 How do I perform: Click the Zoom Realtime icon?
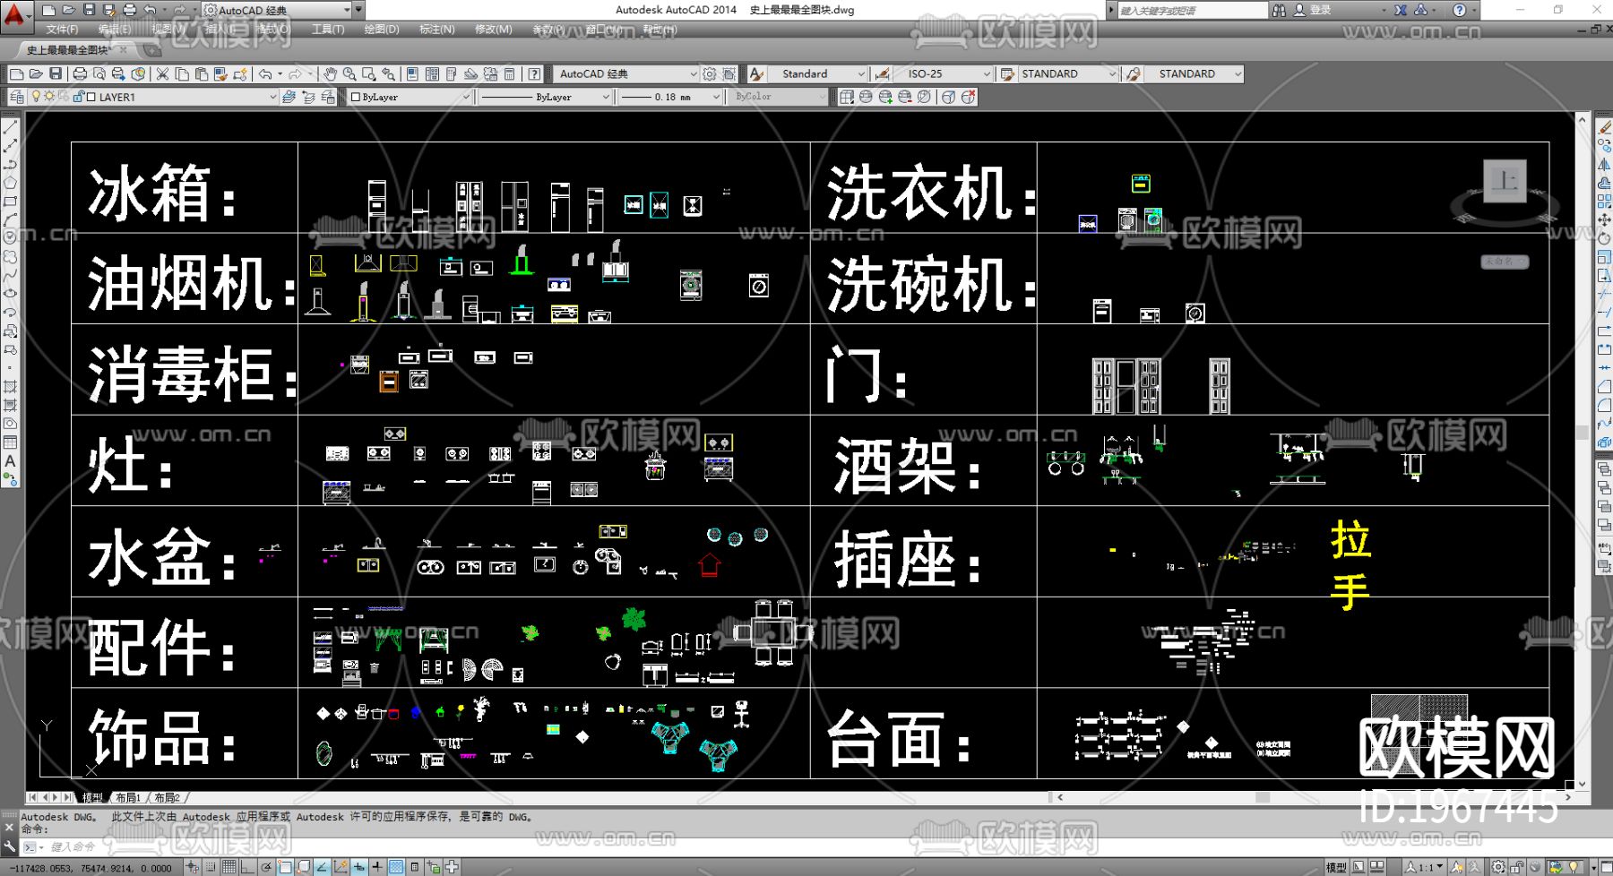click(x=349, y=74)
